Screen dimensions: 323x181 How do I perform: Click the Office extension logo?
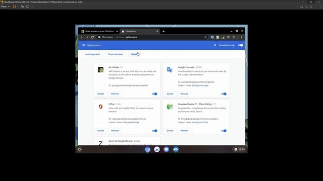click(100, 107)
